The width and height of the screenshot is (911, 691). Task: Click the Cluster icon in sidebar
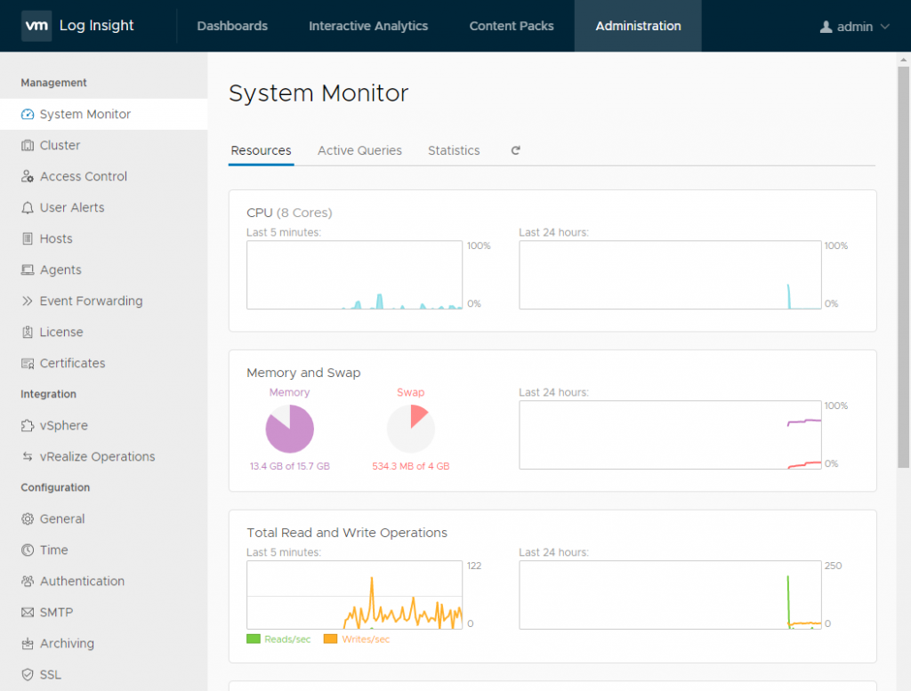(28, 146)
